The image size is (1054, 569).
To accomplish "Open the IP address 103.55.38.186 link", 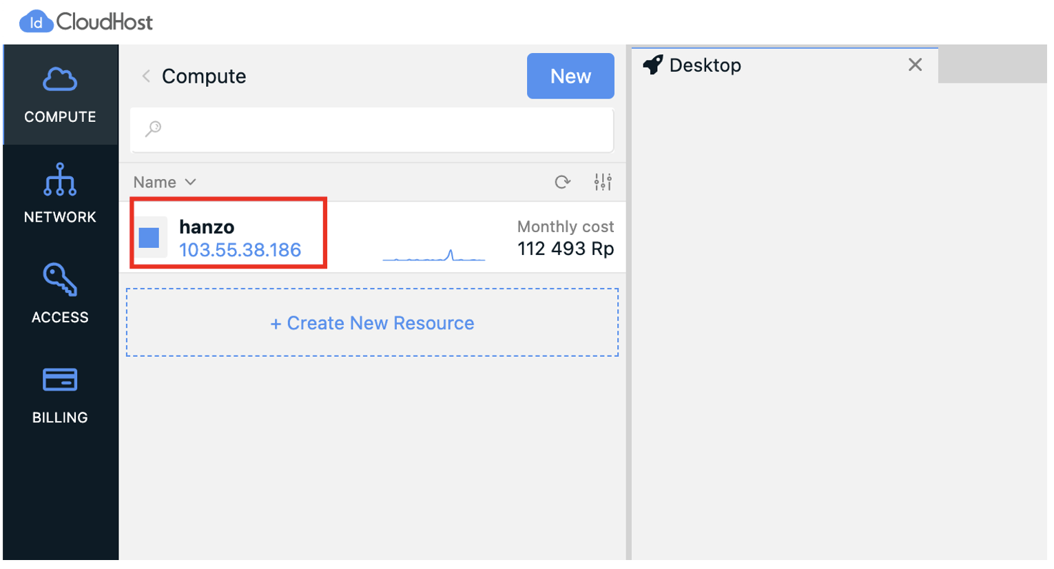I will 239,251.
